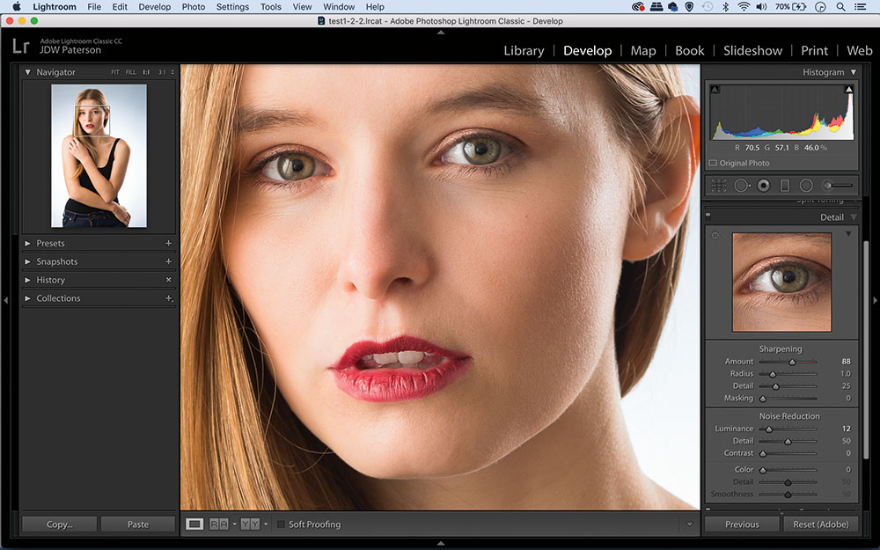Enable the Original Photo checkbox
This screenshot has height=550, width=880.
click(713, 163)
